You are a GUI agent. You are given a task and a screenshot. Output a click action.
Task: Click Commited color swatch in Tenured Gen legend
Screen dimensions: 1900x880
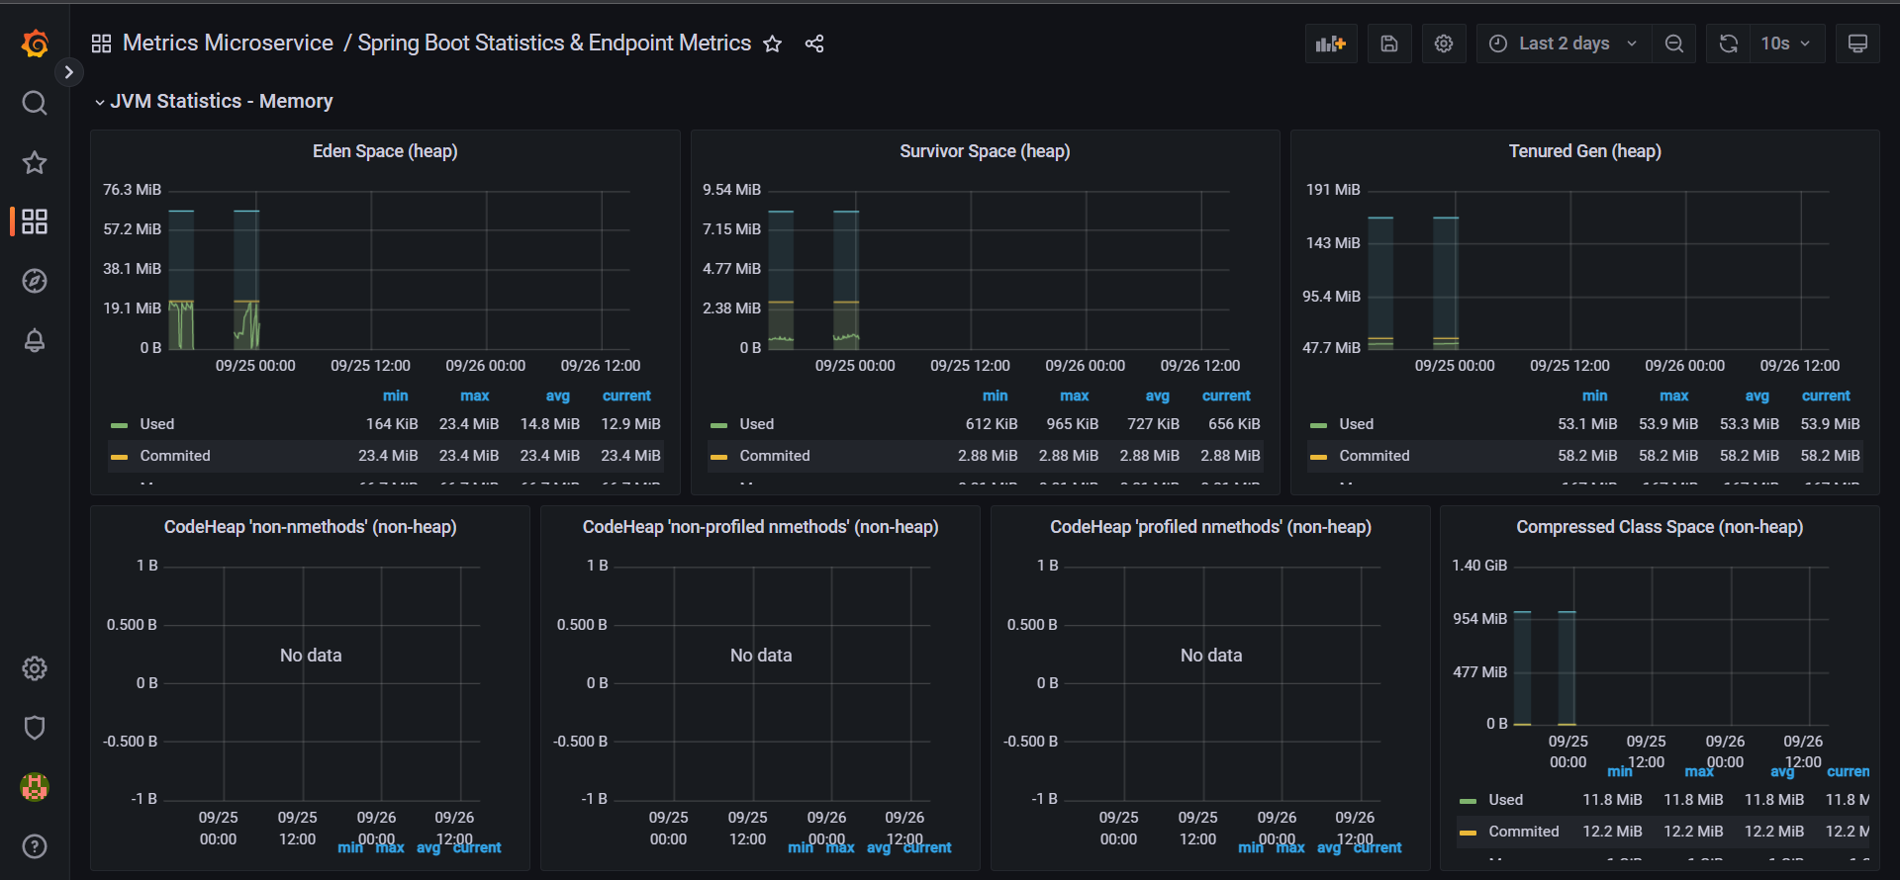(x=1318, y=457)
